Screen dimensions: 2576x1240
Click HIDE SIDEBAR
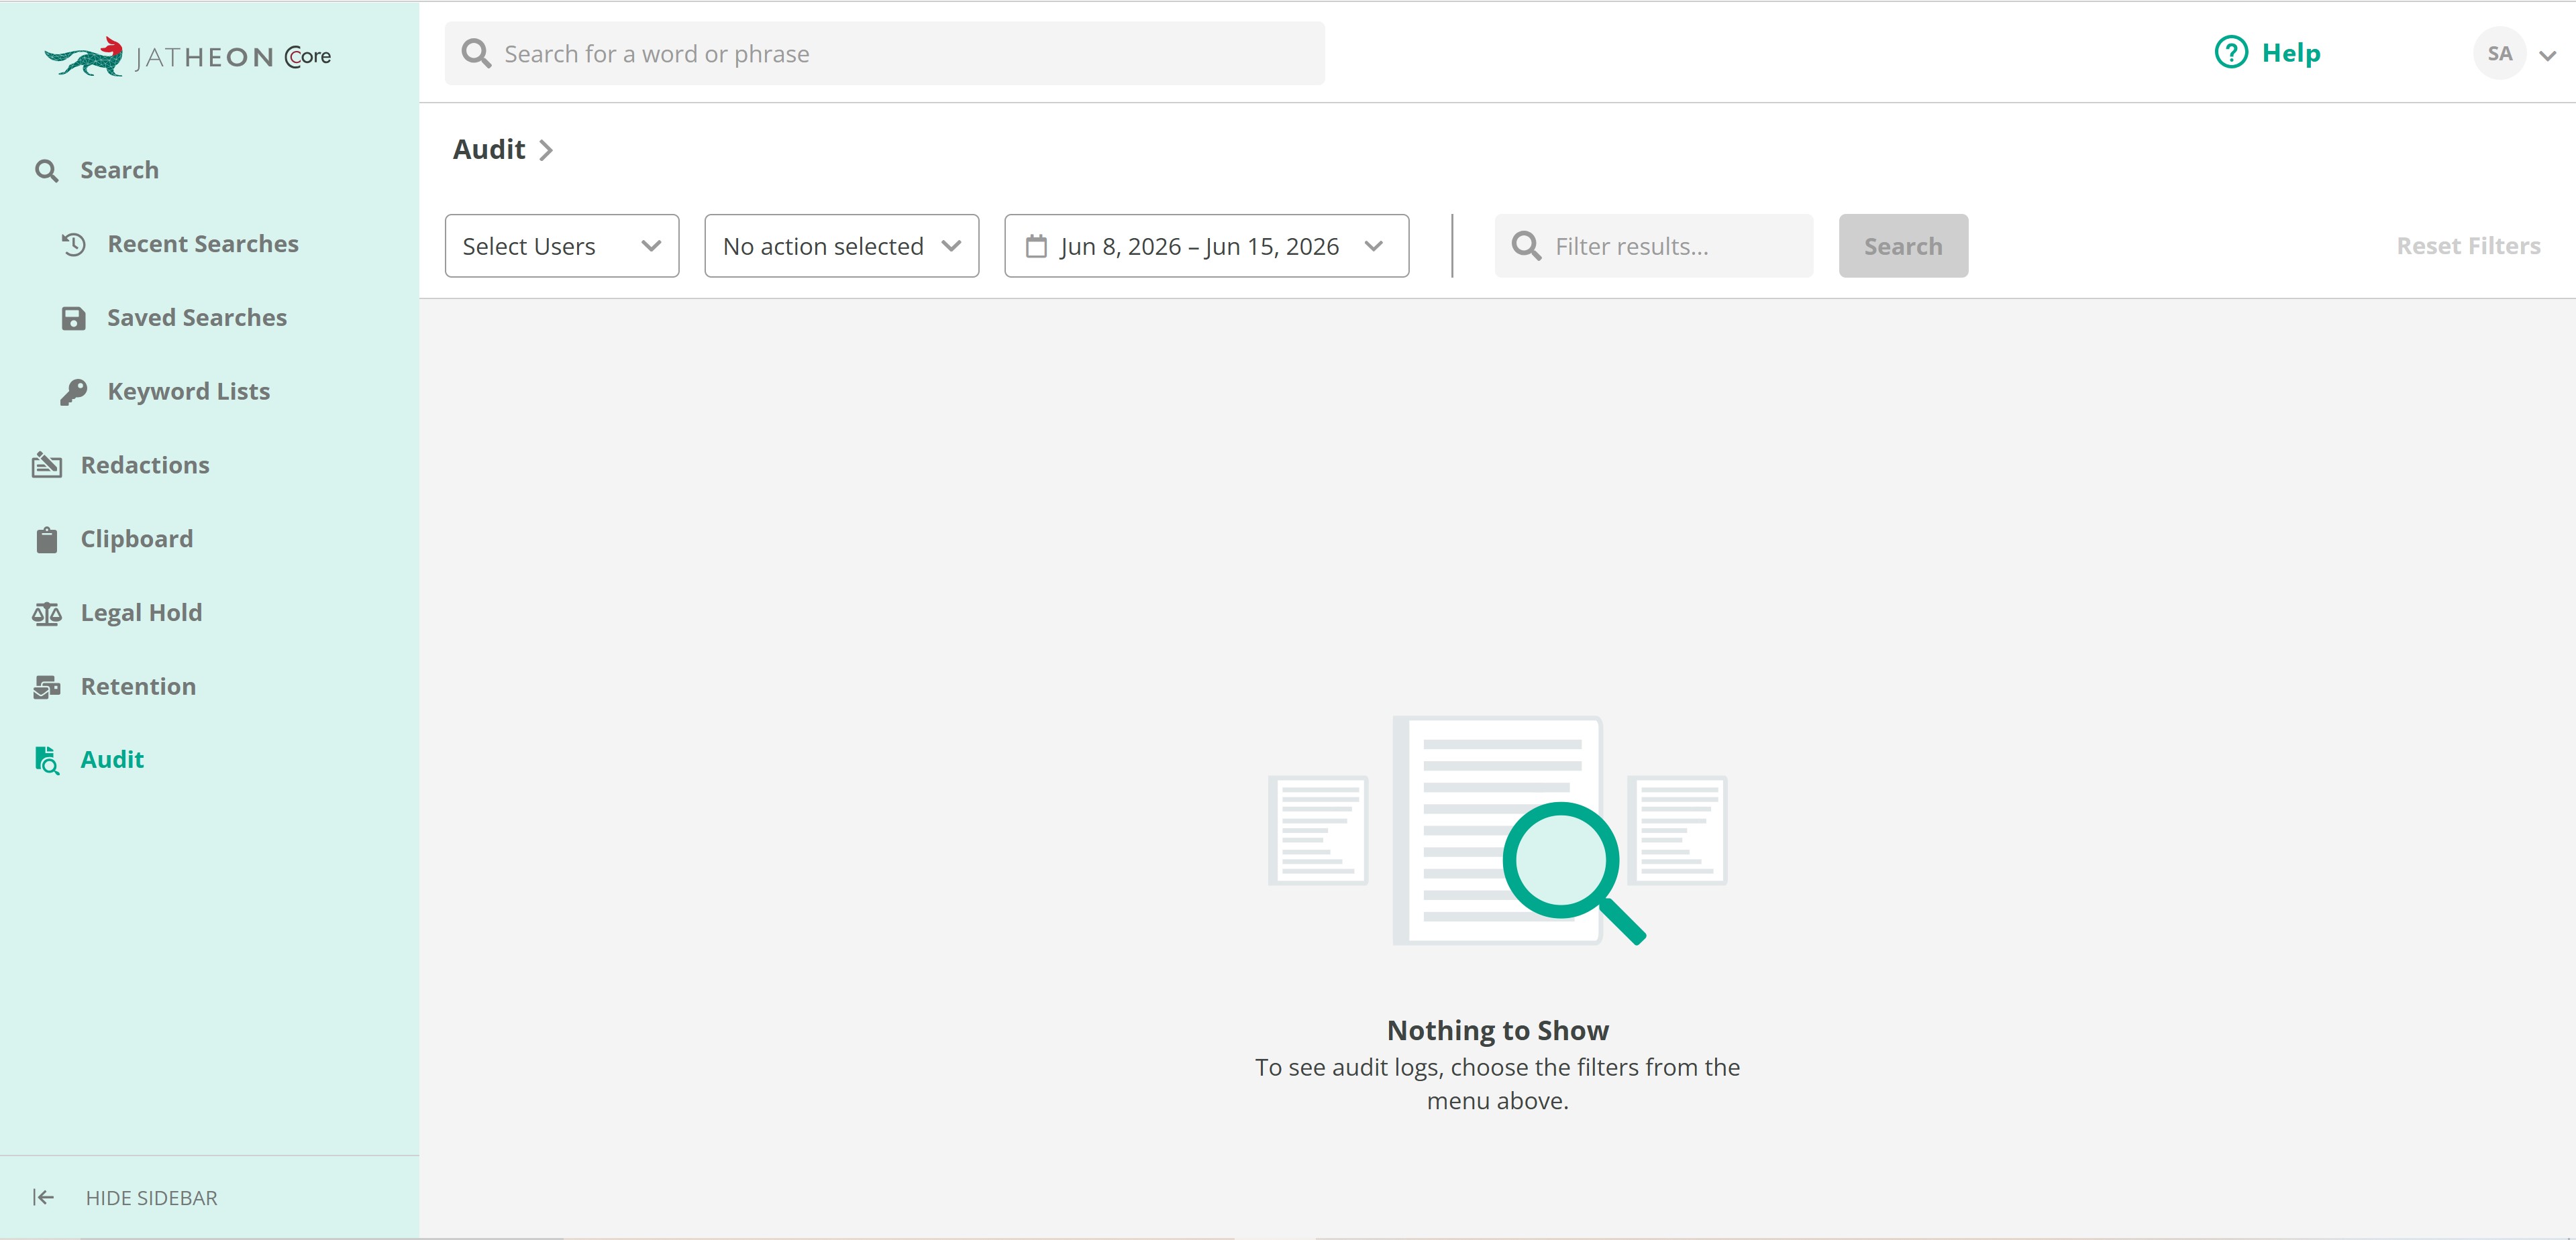pos(151,1197)
